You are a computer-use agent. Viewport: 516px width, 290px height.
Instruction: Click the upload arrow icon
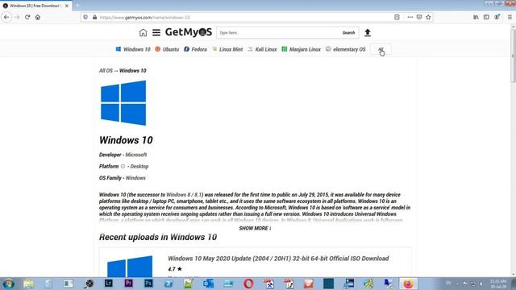[368, 32]
